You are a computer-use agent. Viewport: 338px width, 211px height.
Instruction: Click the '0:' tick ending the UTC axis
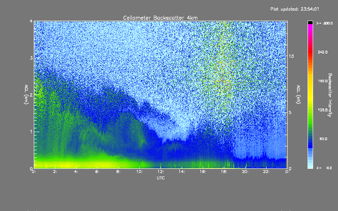click(287, 172)
